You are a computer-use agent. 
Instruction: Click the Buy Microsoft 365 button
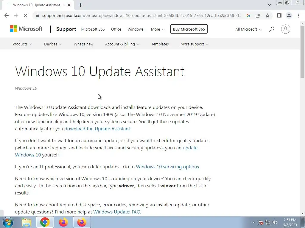(189, 29)
